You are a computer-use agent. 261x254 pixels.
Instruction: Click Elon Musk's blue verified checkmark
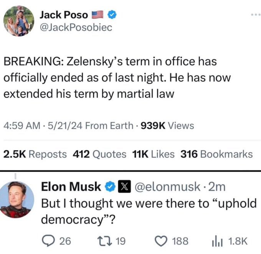(110, 187)
